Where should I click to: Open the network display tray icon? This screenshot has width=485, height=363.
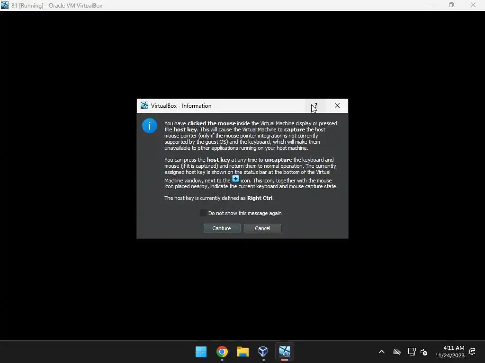(412, 352)
